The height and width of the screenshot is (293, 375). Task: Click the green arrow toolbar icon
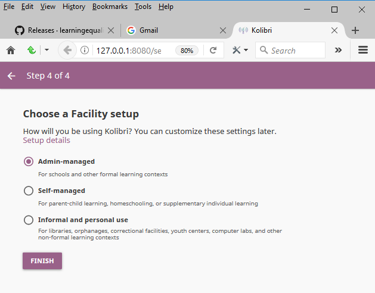coord(32,50)
